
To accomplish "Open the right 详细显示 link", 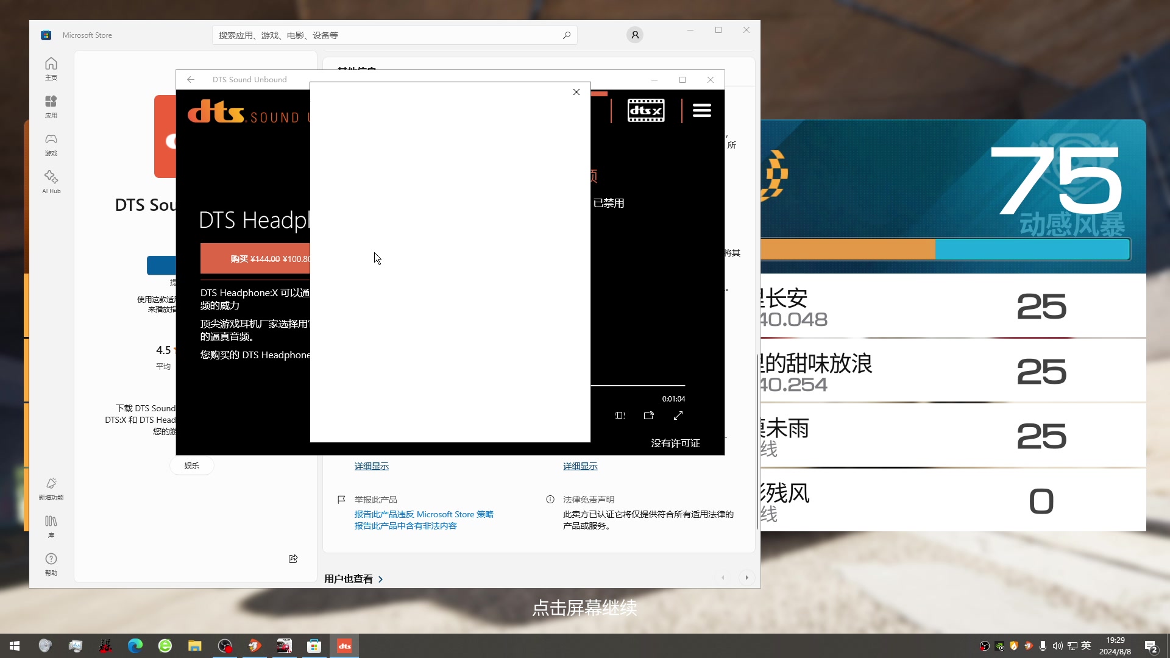I will point(580,466).
